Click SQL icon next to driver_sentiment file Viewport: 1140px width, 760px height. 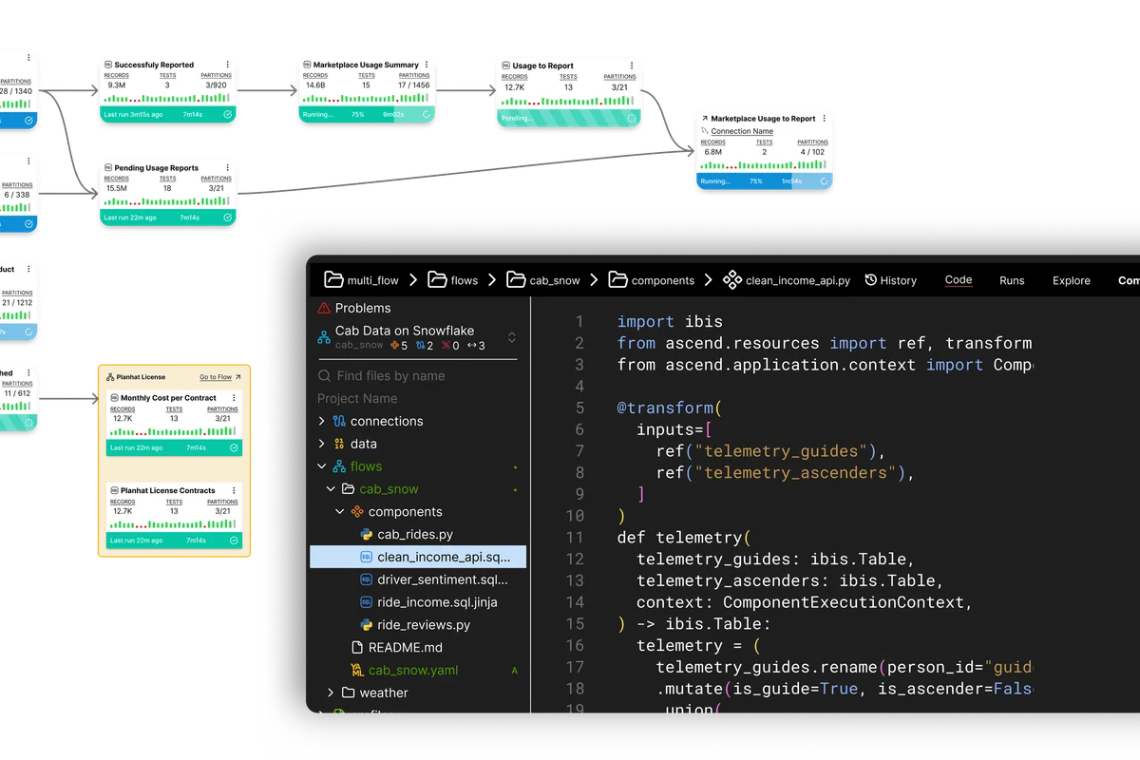(367, 579)
